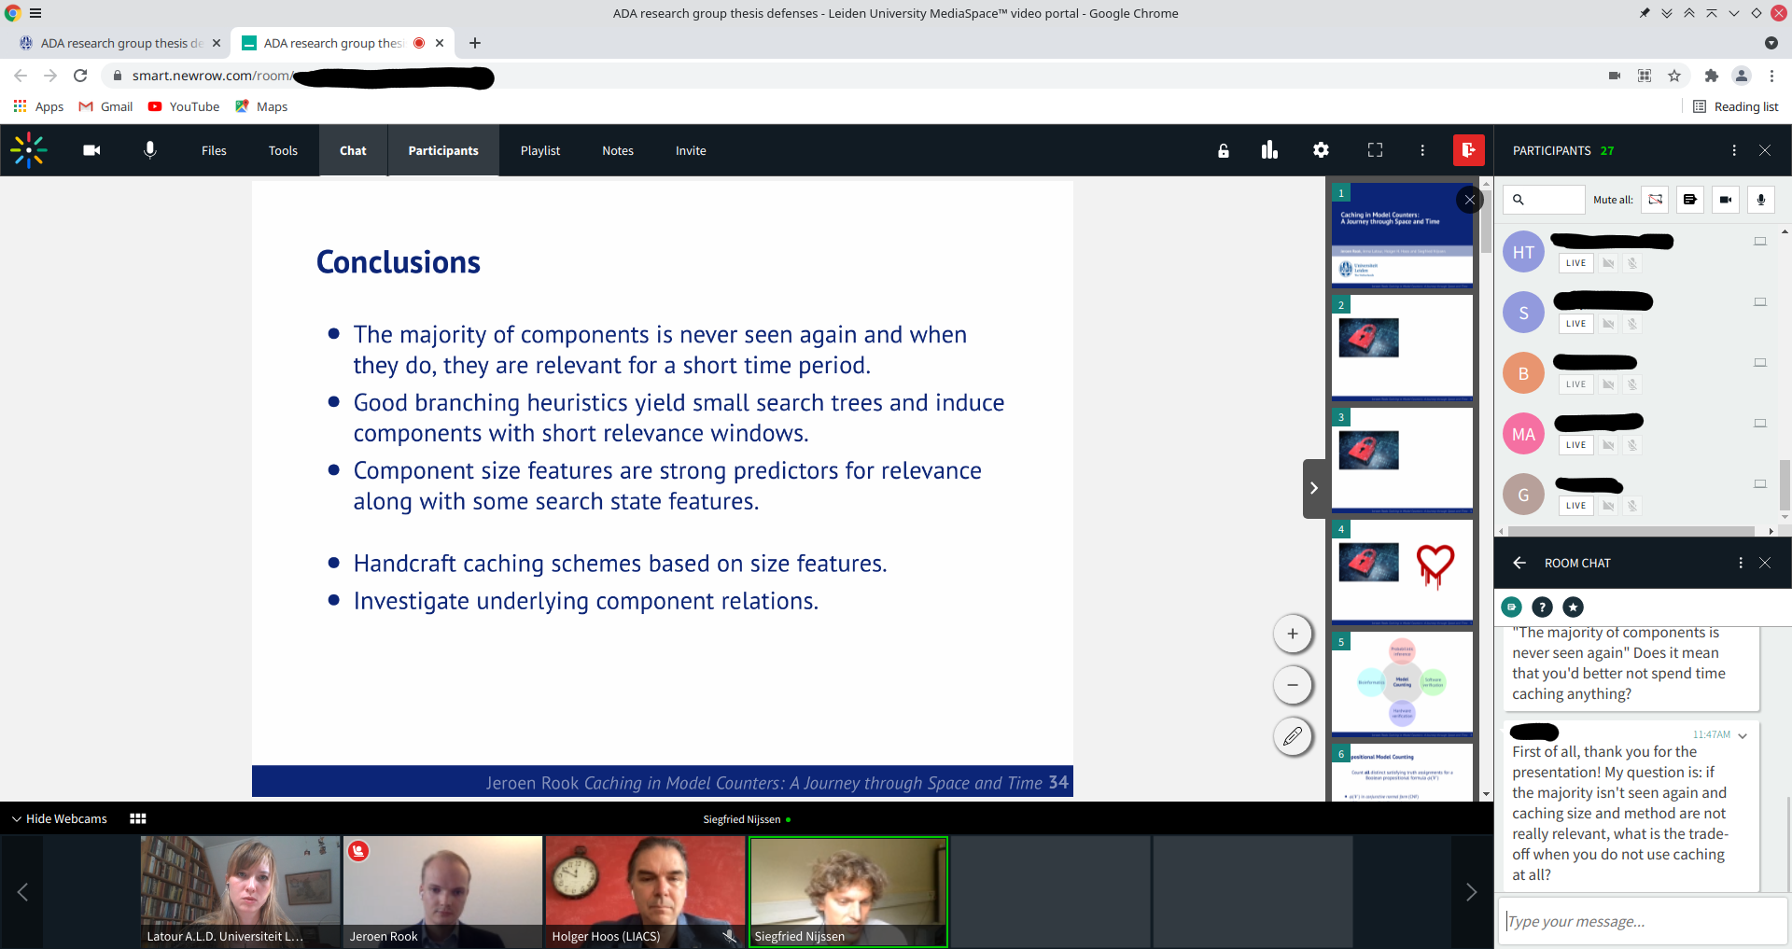Open the Playlist tab
The width and height of the screenshot is (1792, 949).
tap(540, 150)
